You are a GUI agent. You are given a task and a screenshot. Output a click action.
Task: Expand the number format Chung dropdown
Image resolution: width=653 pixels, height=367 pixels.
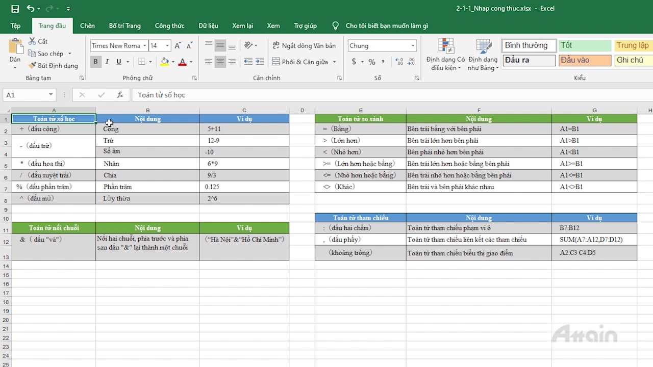pos(413,46)
